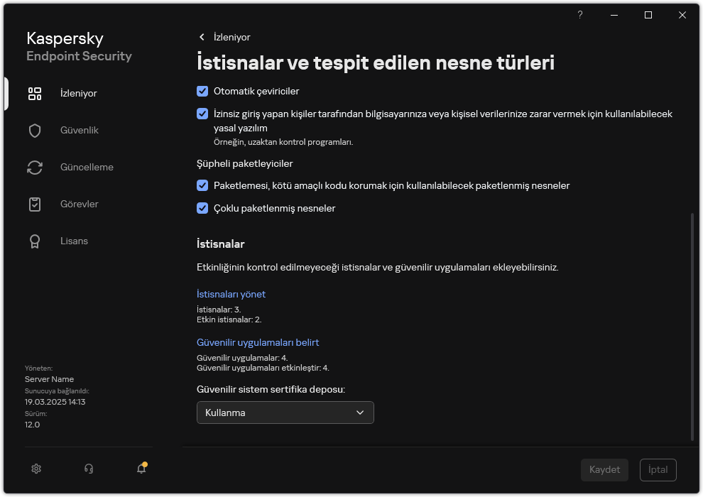The width and height of the screenshot is (703, 497).
Task: Open İstisnaları yönet link
Action: click(x=231, y=293)
